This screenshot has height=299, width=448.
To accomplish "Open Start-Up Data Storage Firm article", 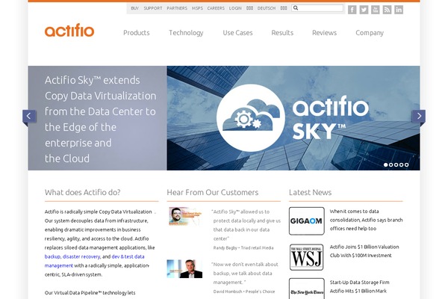I will (x=359, y=286).
